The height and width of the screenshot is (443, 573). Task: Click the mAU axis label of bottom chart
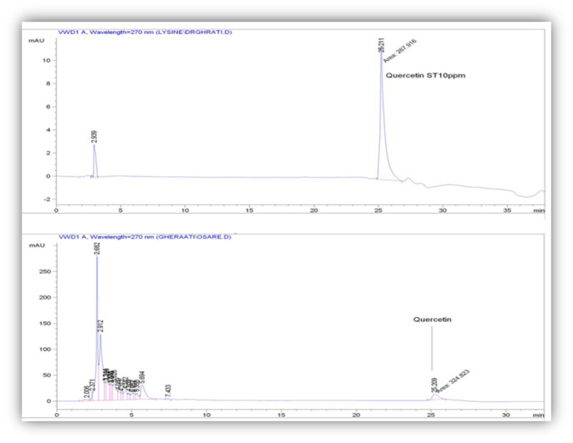pos(38,244)
